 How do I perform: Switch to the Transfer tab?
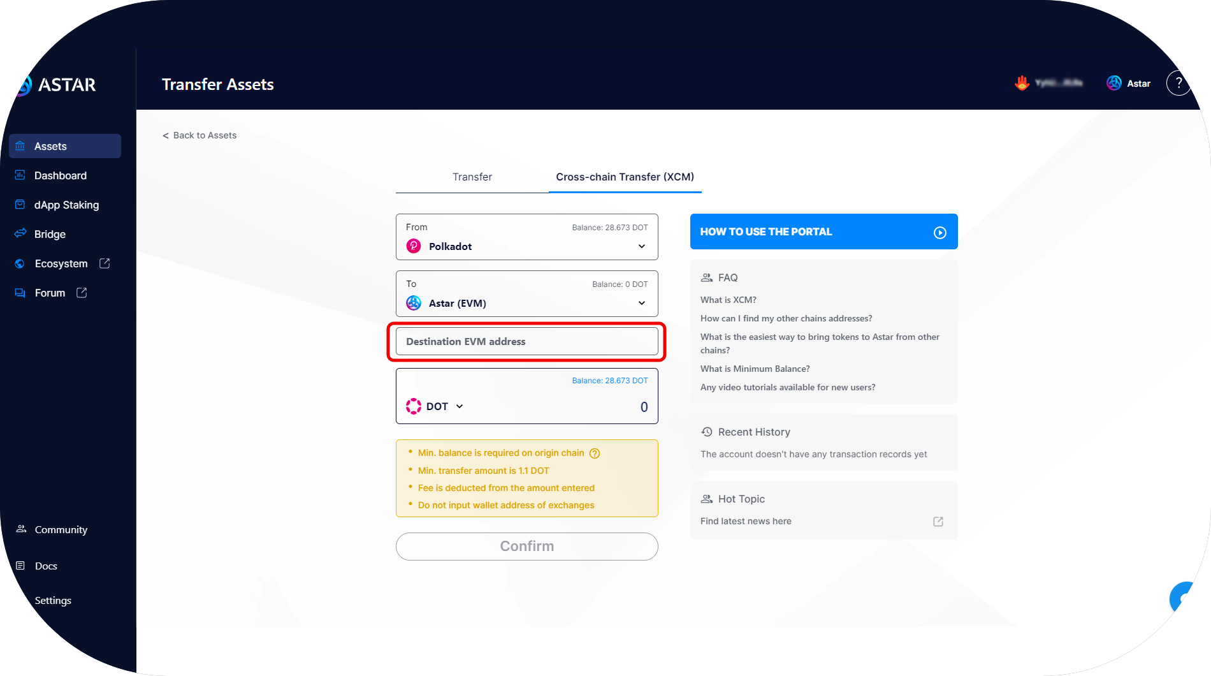click(x=472, y=177)
